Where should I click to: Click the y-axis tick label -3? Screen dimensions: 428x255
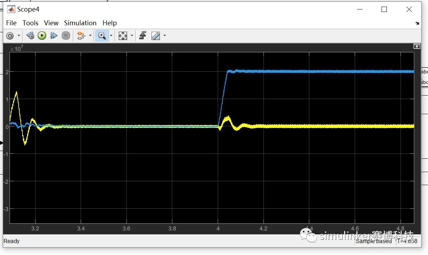point(6,209)
